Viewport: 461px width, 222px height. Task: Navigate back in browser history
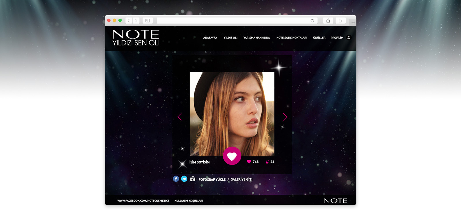pos(129,20)
